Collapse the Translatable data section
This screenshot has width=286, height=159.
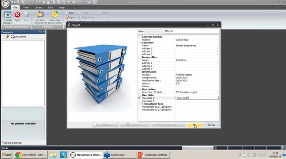coord(140,104)
